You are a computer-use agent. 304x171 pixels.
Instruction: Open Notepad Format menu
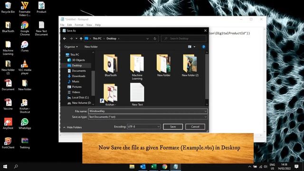tap(79, 25)
